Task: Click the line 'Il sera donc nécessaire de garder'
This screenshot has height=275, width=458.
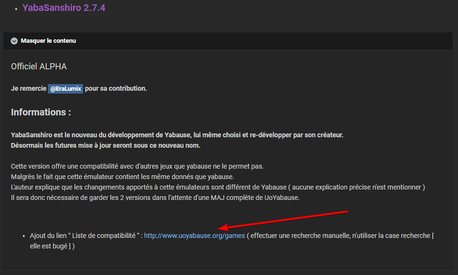Action: [x=155, y=198]
